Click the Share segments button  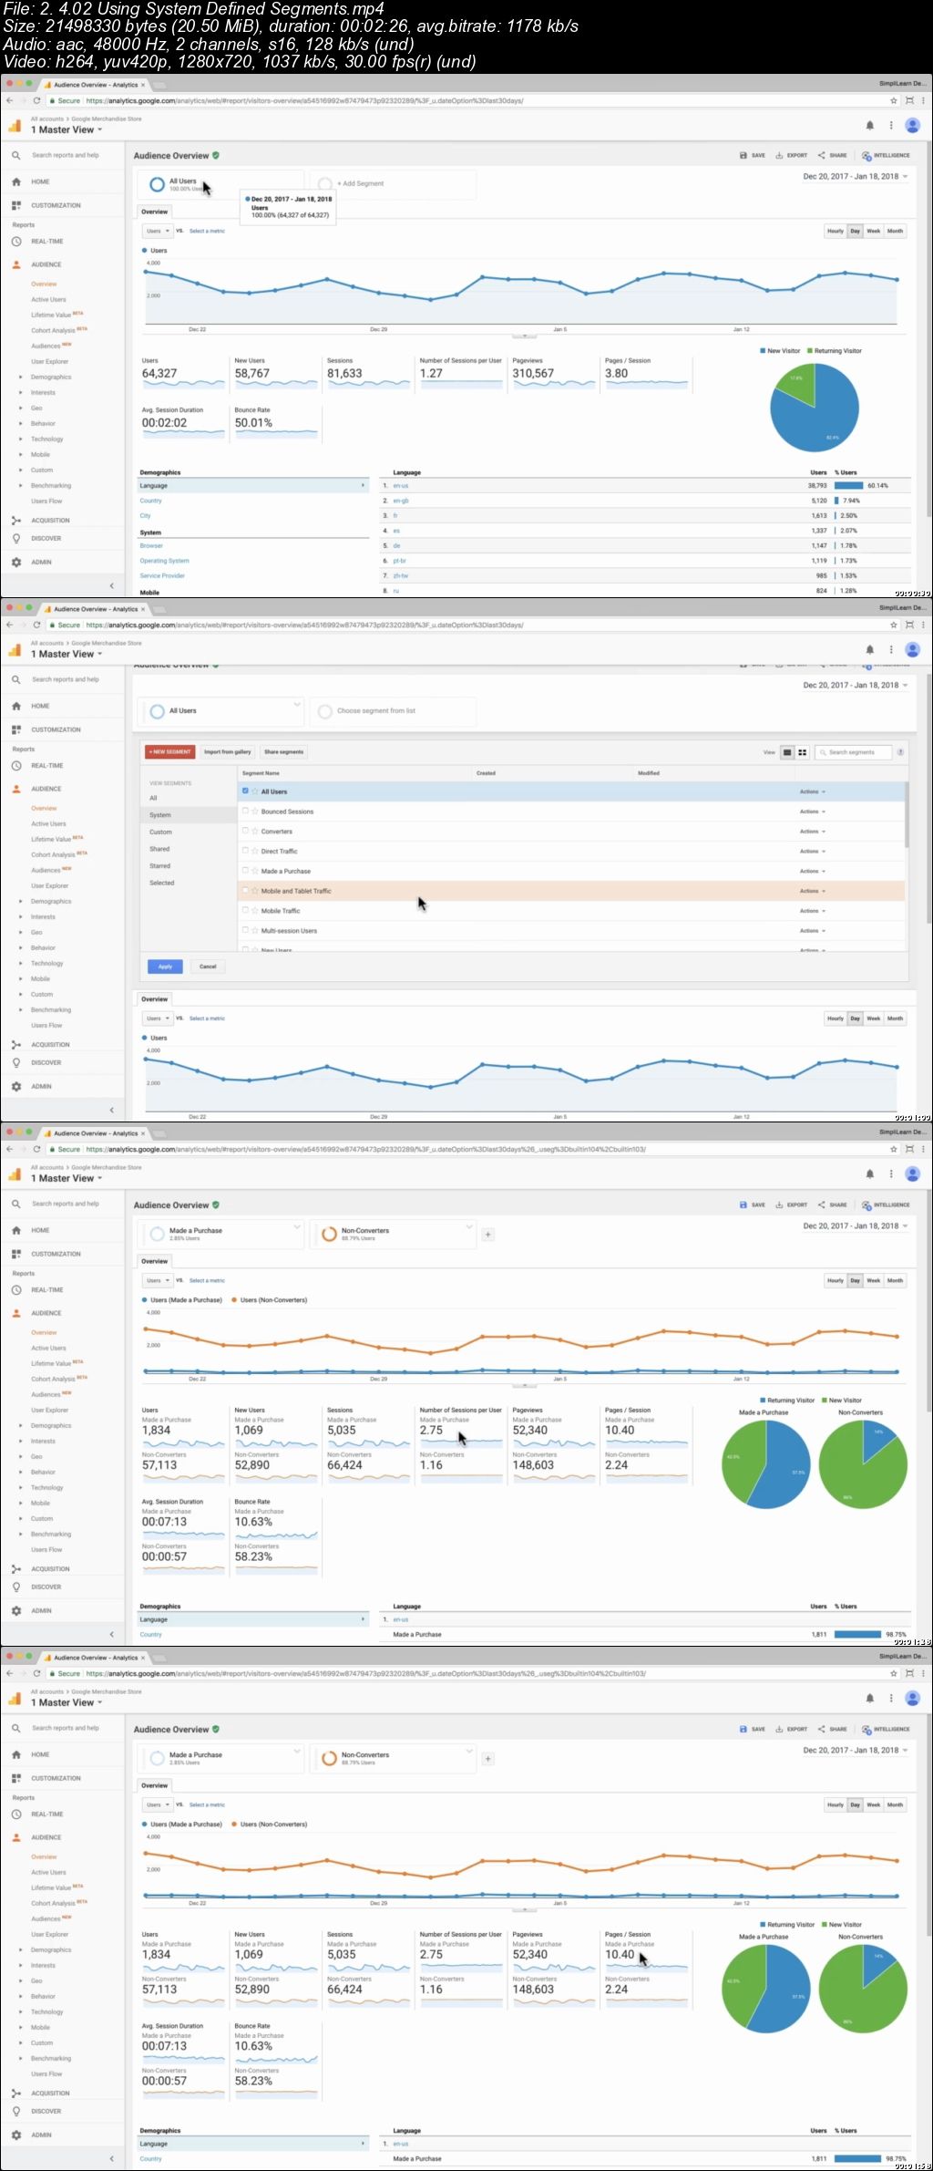pyautogui.click(x=283, y=752)
